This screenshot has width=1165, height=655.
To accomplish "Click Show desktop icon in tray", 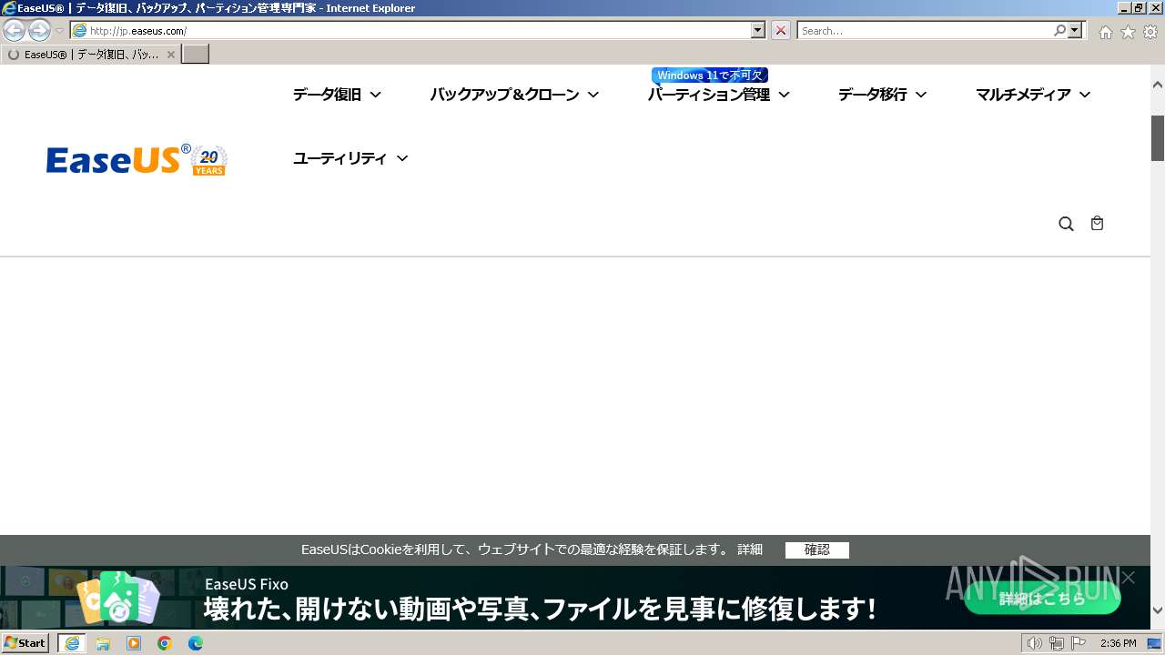I will (x=1154, y=643).
